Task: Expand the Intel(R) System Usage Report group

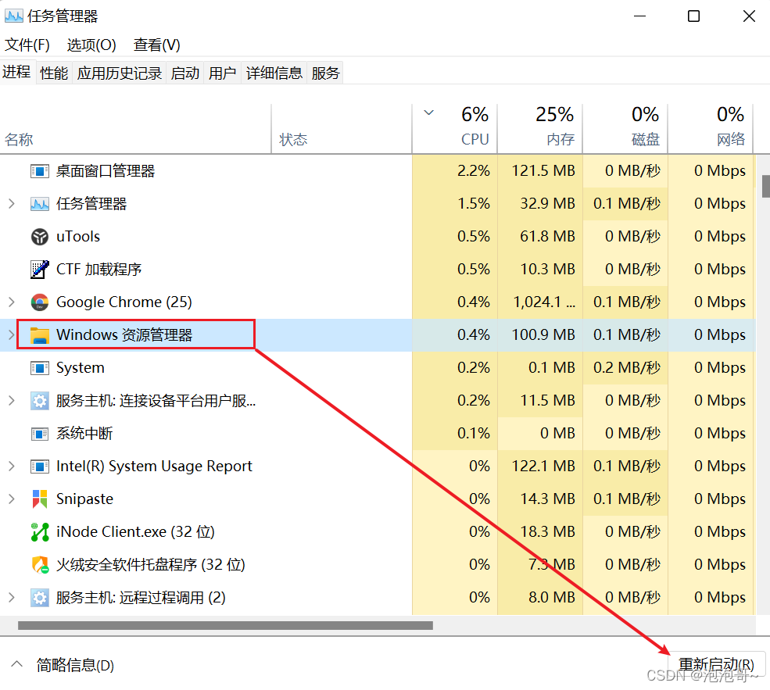Action: point(11,467)
